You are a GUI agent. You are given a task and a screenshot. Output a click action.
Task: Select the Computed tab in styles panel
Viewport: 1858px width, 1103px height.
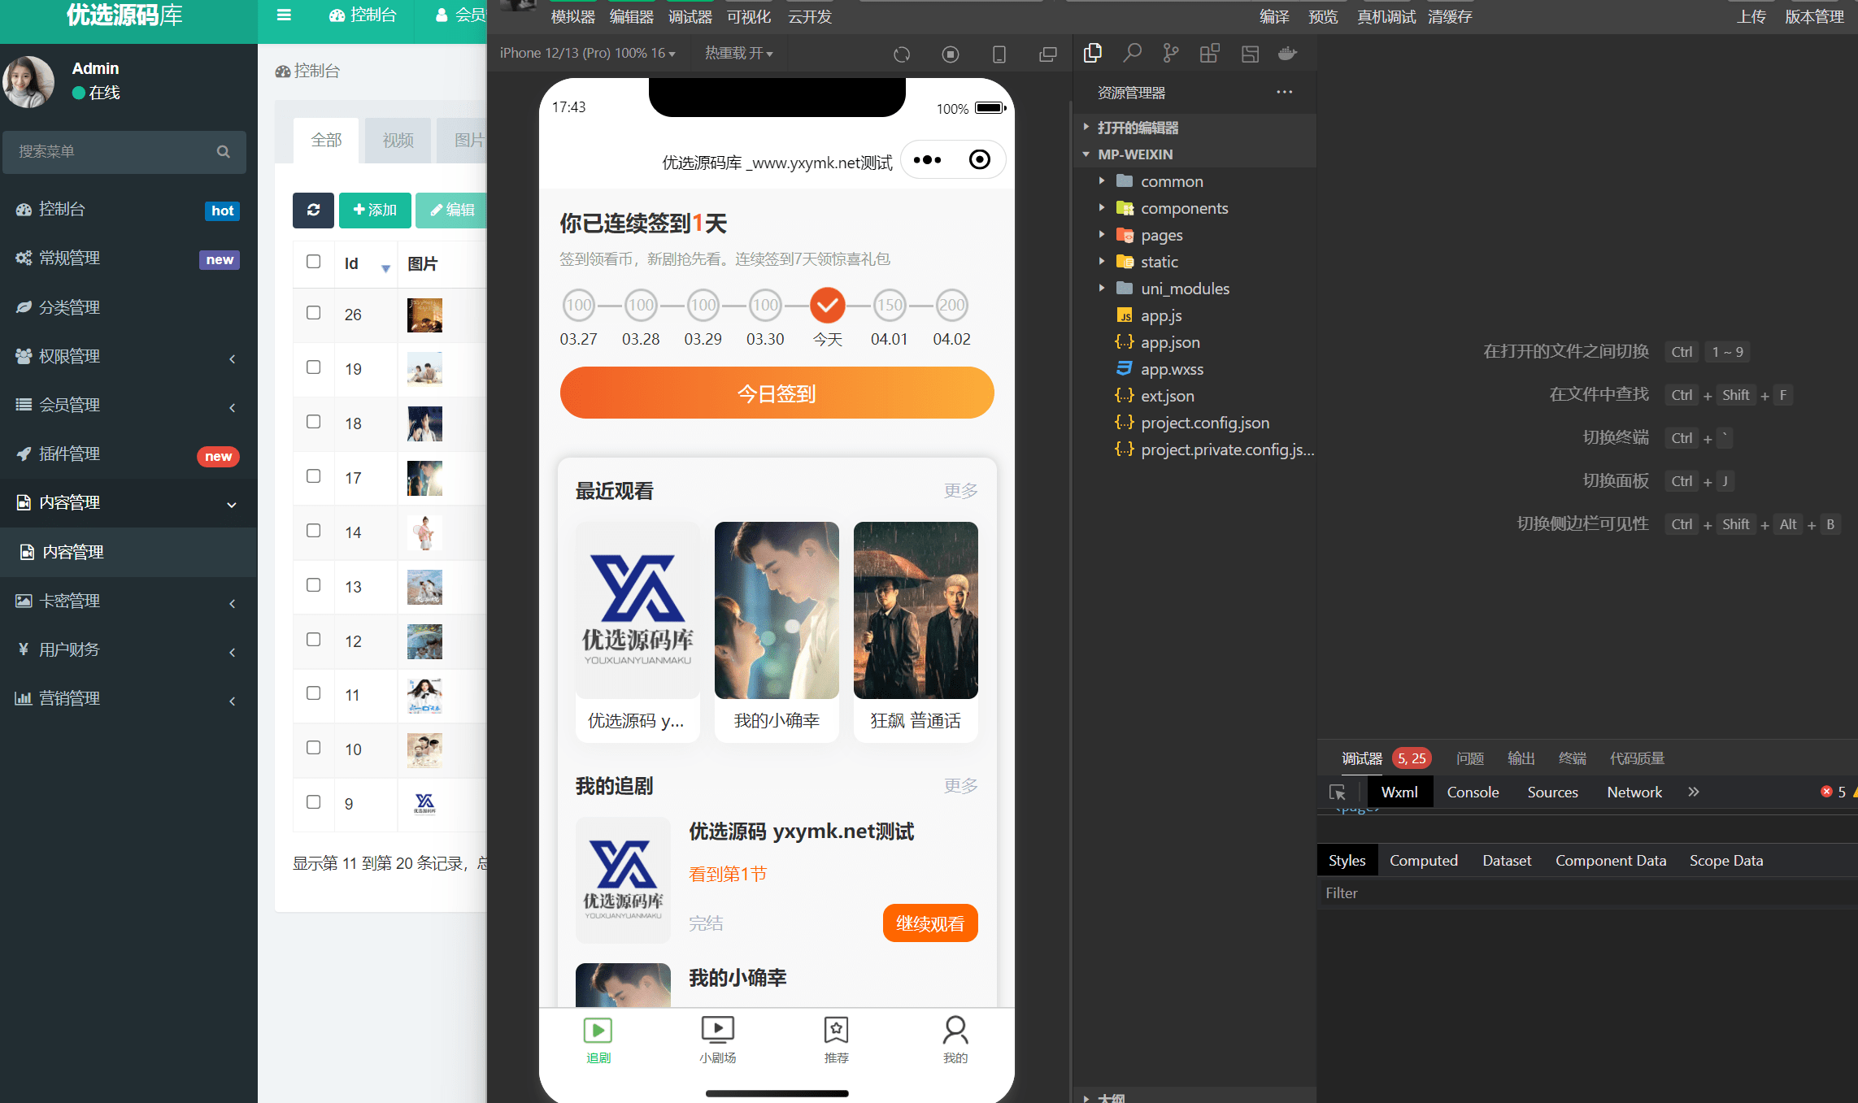pos(1423,861)
